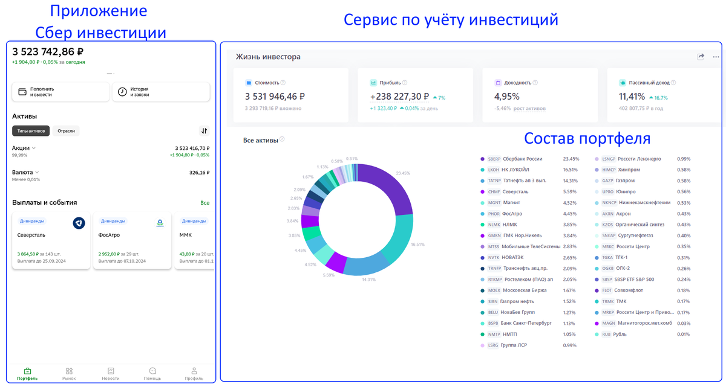Select ГМК Нор.Никель legend row
The image size is (726, 384).
click(529, 235)
